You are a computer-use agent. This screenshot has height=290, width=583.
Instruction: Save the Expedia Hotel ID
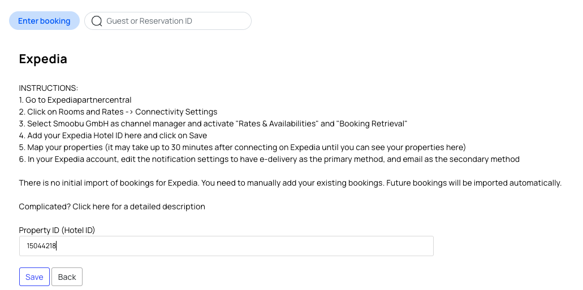click(x=34, y=277)
